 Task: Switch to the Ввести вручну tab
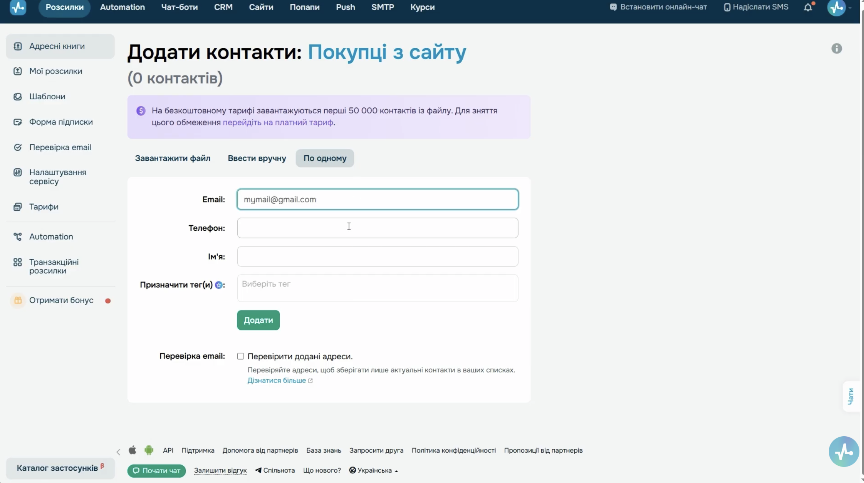pyautogui.click(x=257, y=158)
